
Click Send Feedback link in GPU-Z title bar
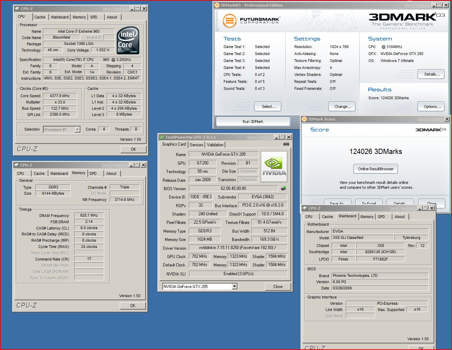point(259,138)
